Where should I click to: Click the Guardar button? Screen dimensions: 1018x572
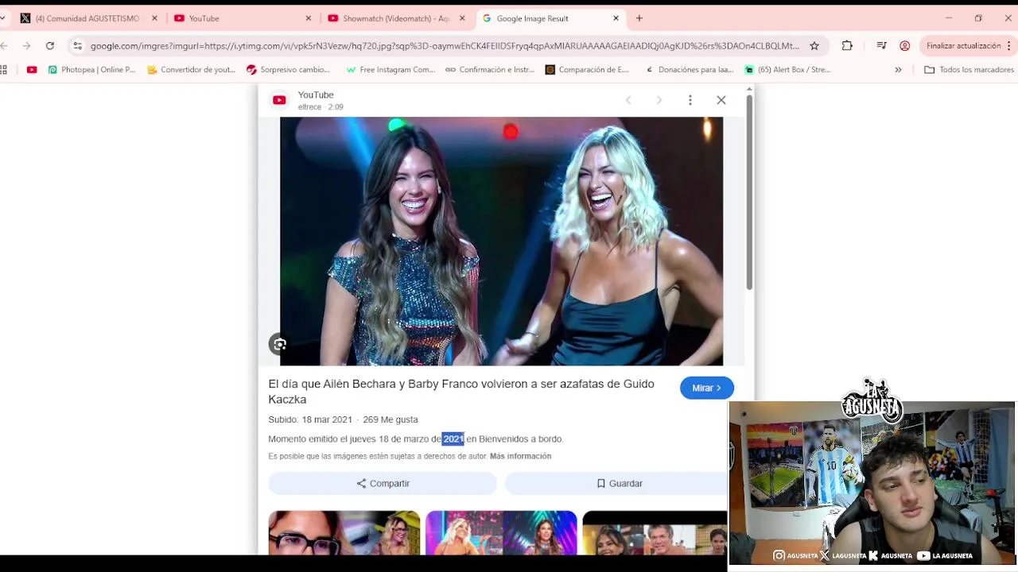click(620, 483)
